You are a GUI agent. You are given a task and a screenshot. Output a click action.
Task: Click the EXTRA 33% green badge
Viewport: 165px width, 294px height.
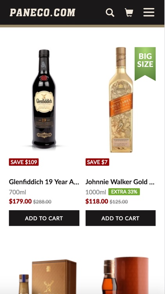coord(124,192)
